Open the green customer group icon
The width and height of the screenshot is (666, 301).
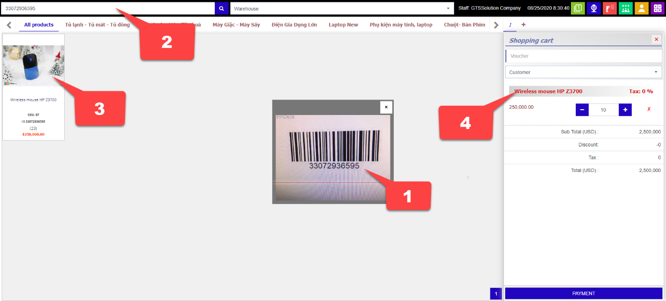(x=625, y=8)
